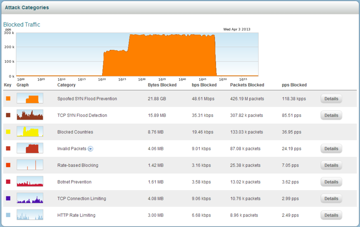Click the Packets Blocked column header

pos(247,85)
